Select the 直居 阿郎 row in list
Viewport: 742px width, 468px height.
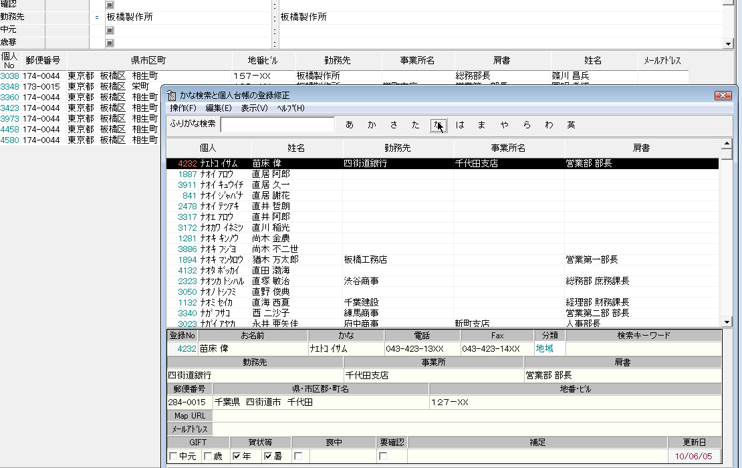tap(443, 174)
